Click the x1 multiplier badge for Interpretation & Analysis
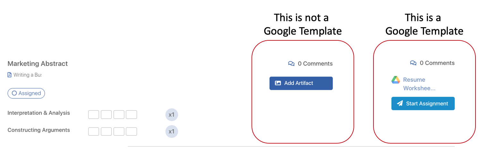Viewport: 496px width, 166px height. pos(172,115)
